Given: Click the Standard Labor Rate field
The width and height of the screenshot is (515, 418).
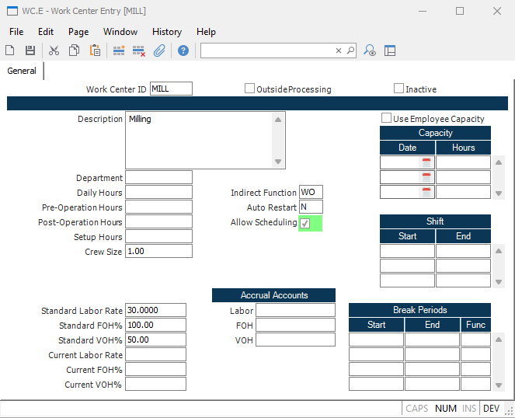Looking at the screenshot, I should click(155, 311).
